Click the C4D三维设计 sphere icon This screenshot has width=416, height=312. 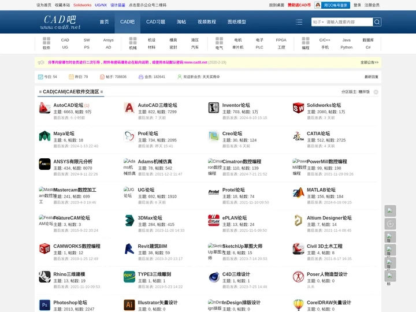point(214,277)
